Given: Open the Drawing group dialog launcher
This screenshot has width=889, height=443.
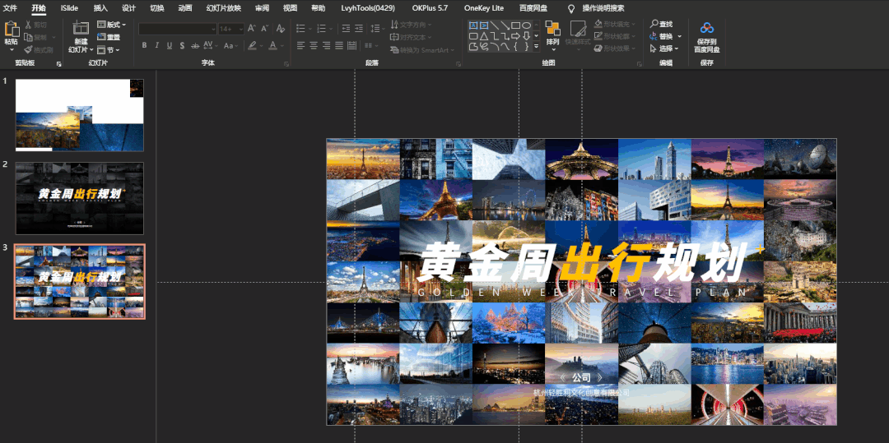Looking at the screenshot, I should click(638, 64).
